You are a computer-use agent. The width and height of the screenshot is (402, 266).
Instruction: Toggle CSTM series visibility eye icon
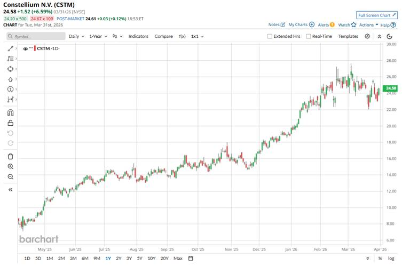25,49
